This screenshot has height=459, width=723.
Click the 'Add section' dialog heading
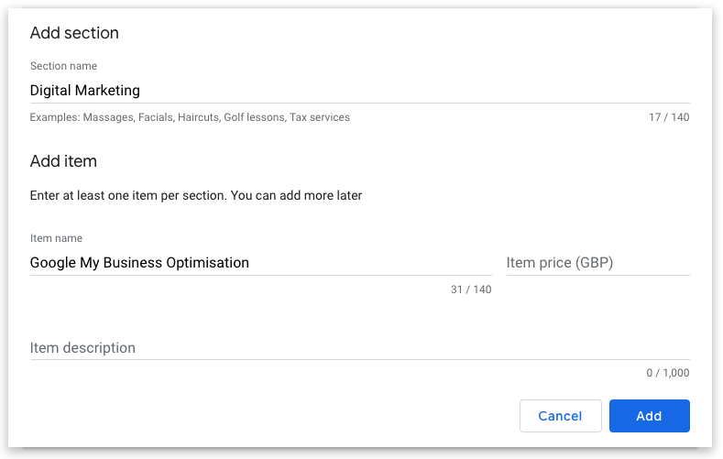pos(74,33)
